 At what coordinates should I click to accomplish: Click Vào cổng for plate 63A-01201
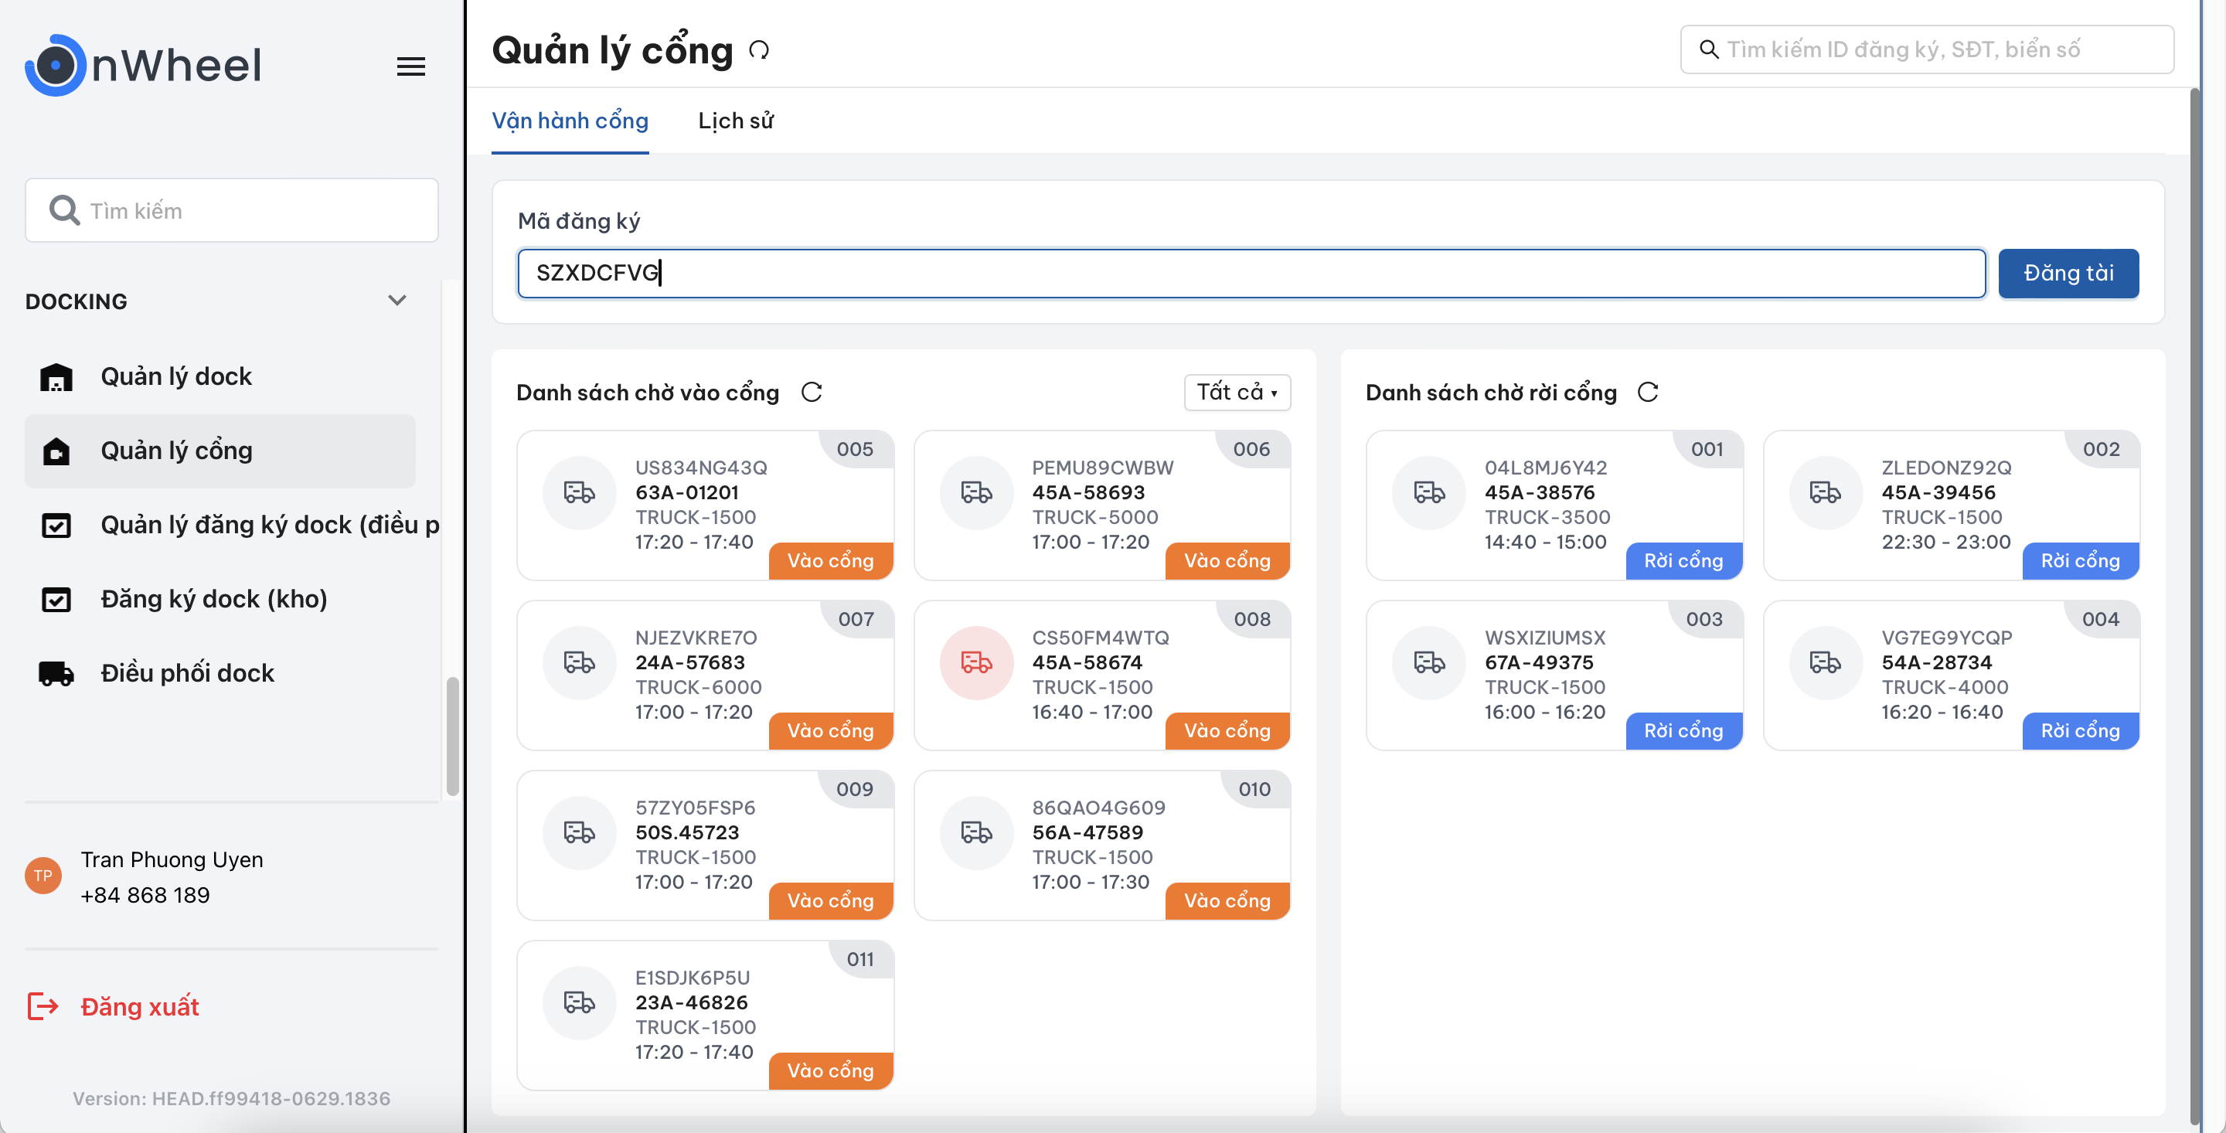click(x=830, y=561)
